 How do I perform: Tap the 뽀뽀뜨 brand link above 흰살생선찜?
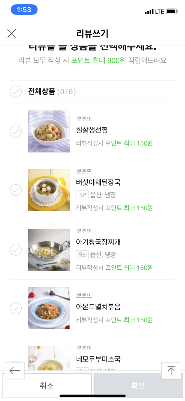[x=84, y=119]
